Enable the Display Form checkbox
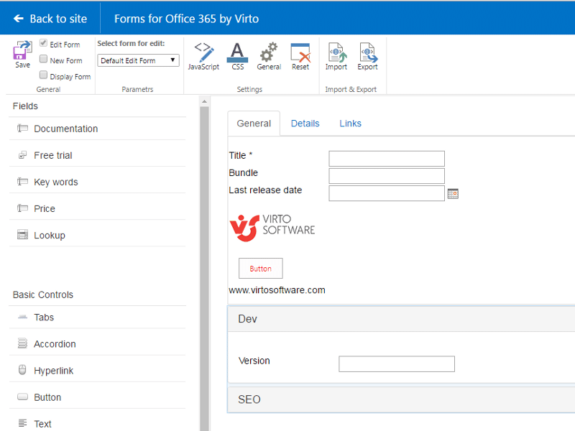Viewport: 575px width, 431px height. (43, 75)
